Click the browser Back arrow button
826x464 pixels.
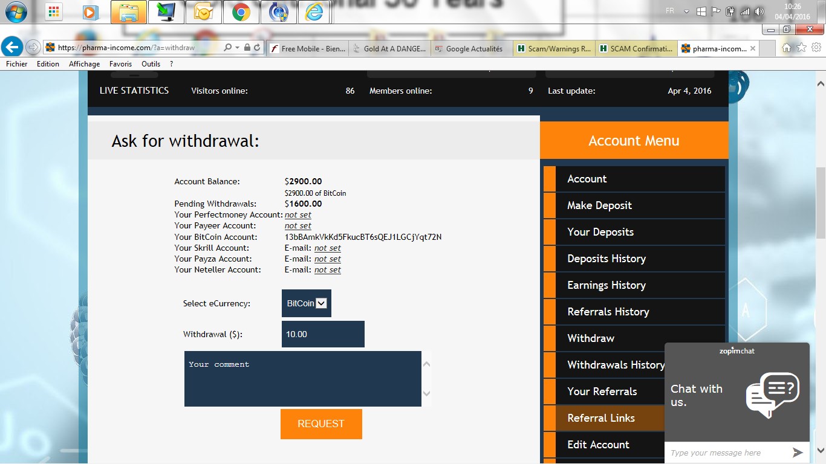(x=12, y=47)
